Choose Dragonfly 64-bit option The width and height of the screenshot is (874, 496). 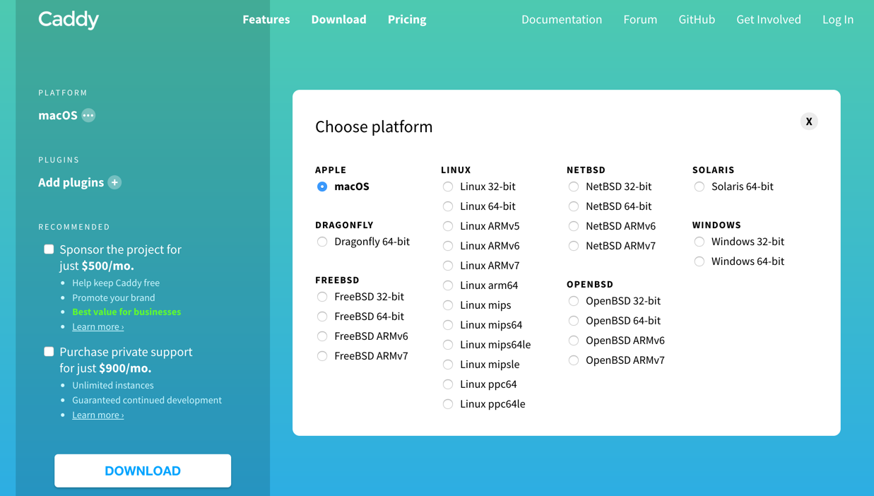(x=322, y=242)
